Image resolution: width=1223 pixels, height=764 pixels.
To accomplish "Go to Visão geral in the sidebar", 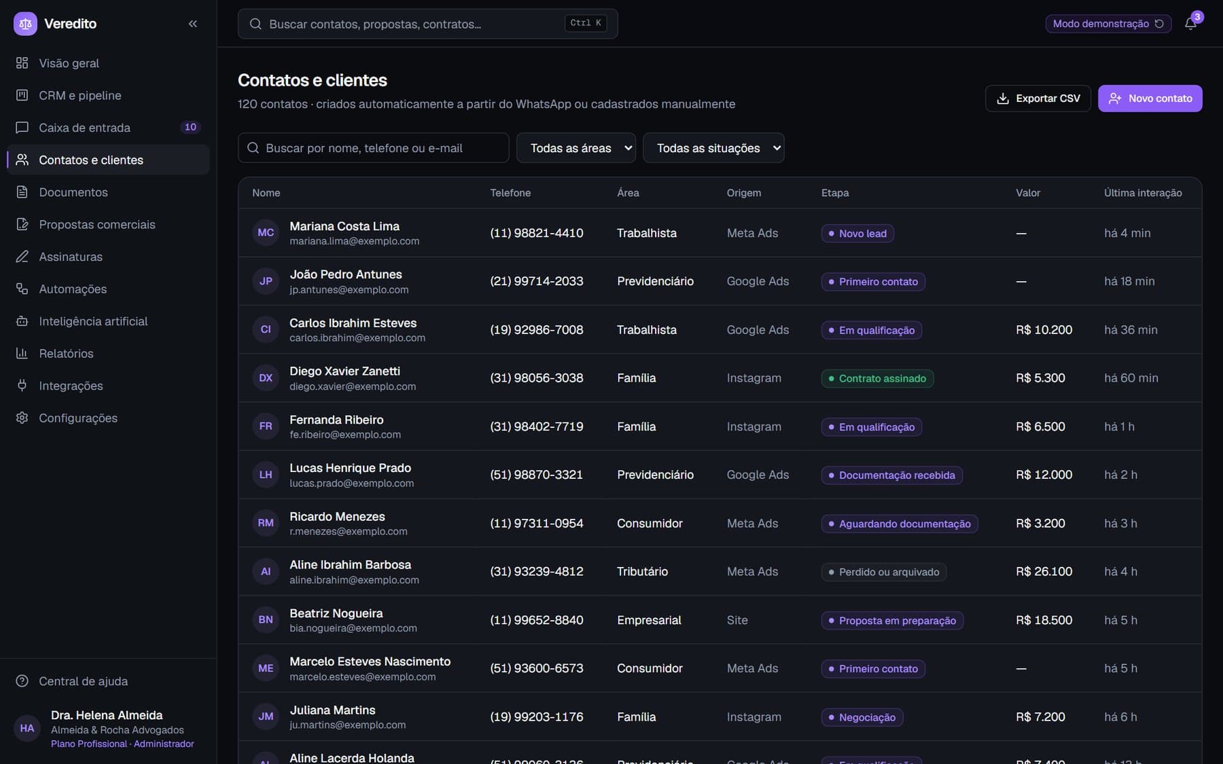I will pyautogui.click(x=109, y=63).
